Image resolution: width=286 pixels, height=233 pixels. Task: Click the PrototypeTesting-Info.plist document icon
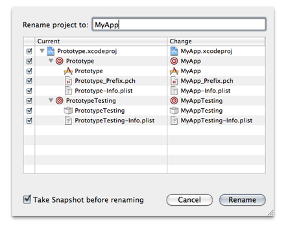click(x=68, y=120)
